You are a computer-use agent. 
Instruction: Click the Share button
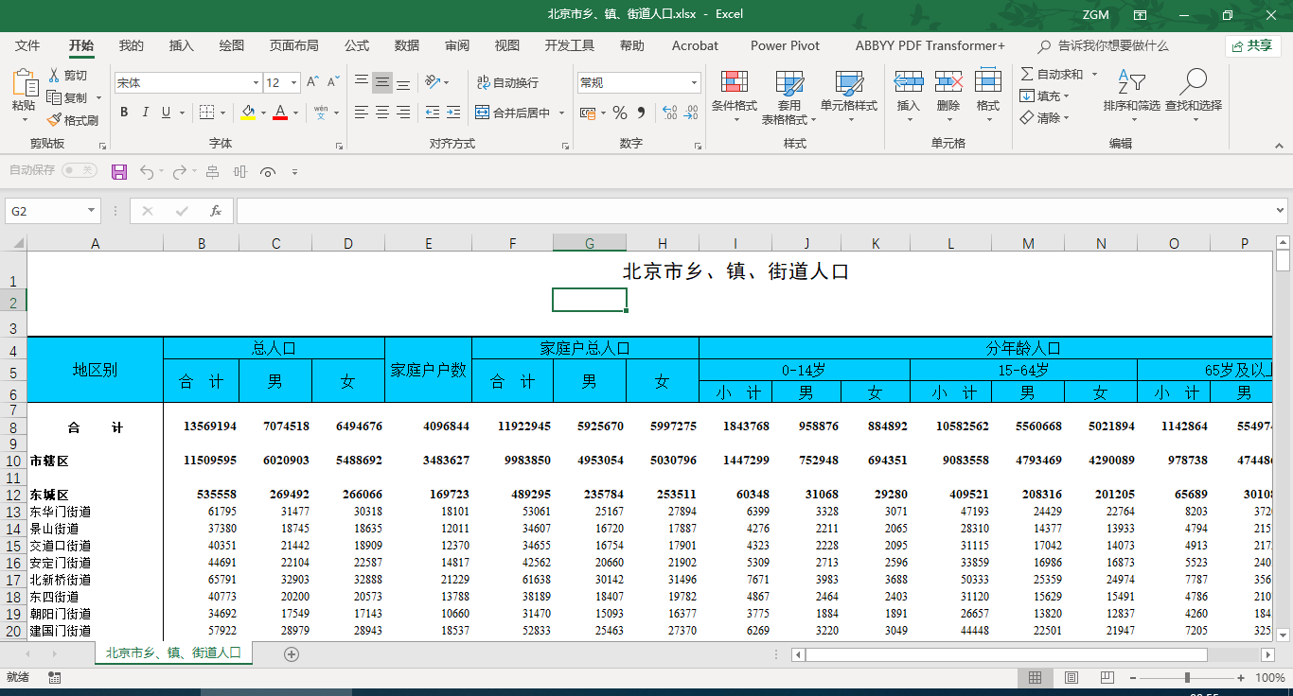1252,45
